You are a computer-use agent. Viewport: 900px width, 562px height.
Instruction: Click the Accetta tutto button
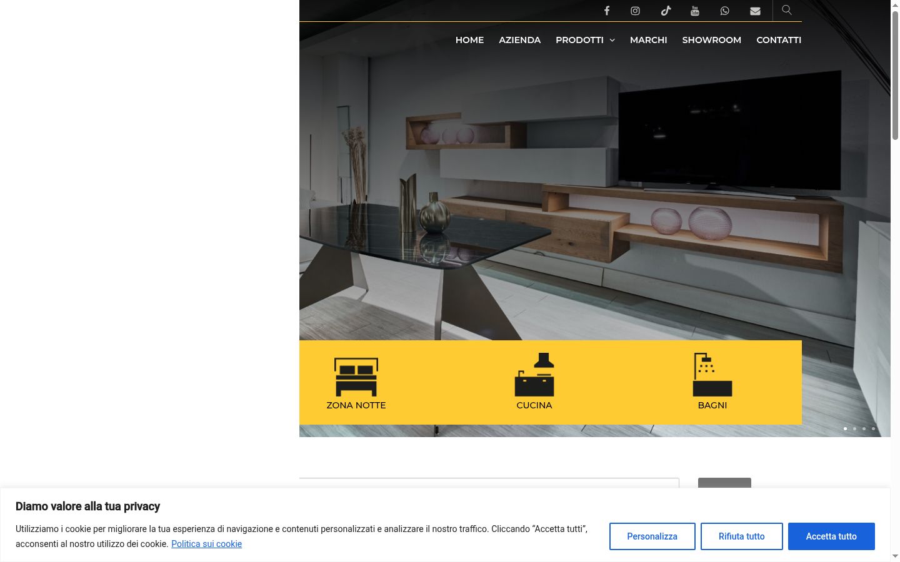pos(831,536)
